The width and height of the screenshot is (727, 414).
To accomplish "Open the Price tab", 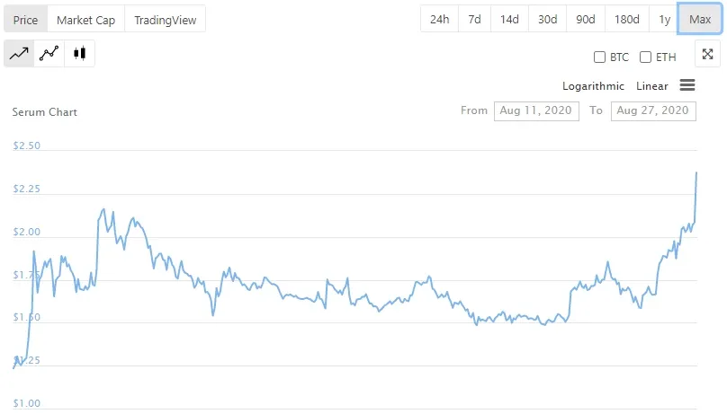I will point(25,20).
